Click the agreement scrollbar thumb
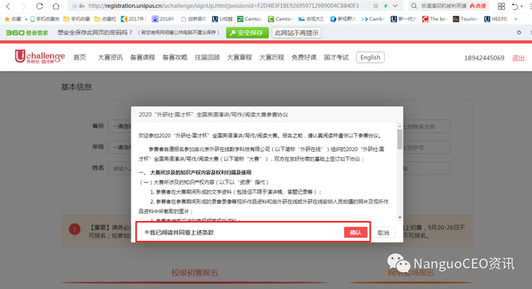 400,139
